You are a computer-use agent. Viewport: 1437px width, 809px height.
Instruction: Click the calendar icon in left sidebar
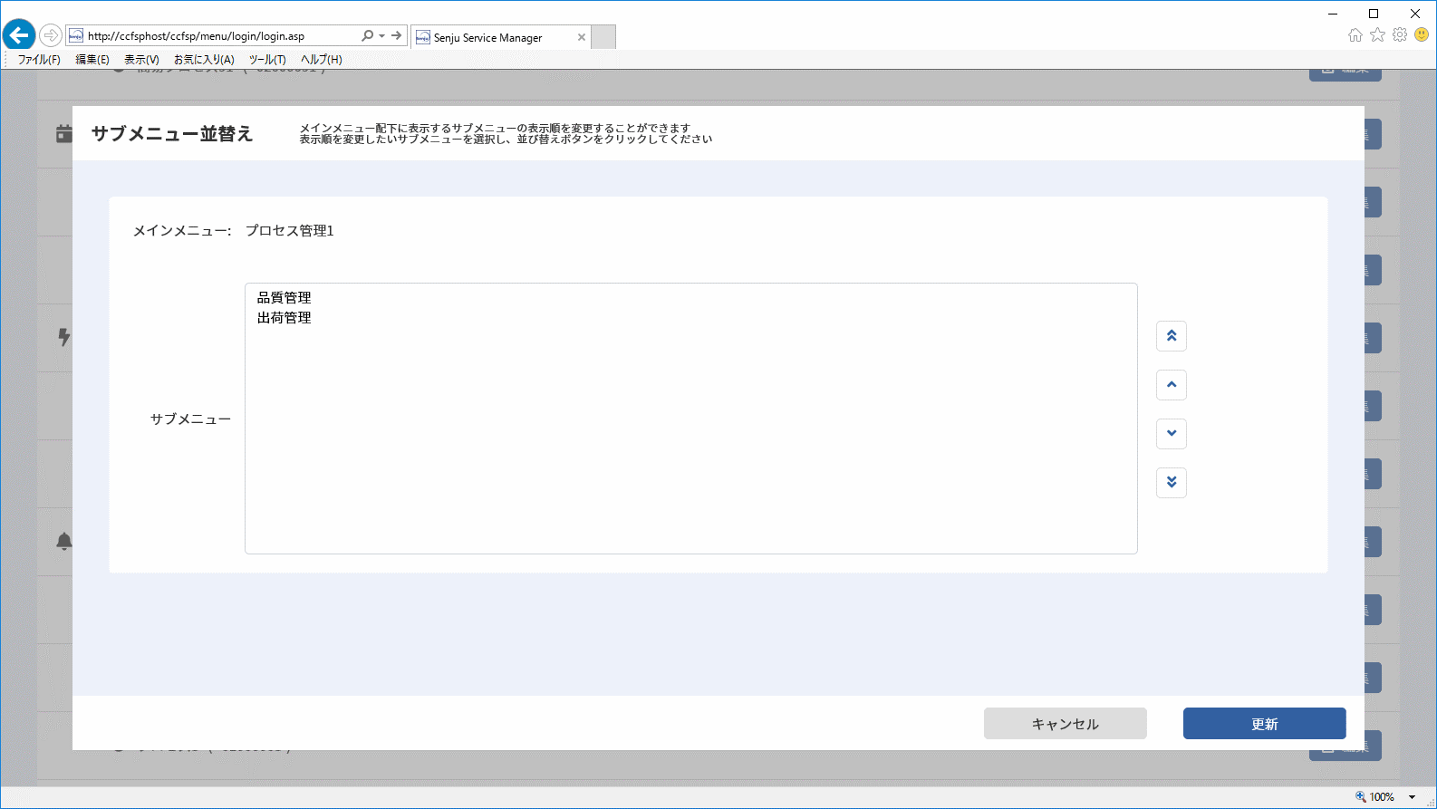(64, 133)
